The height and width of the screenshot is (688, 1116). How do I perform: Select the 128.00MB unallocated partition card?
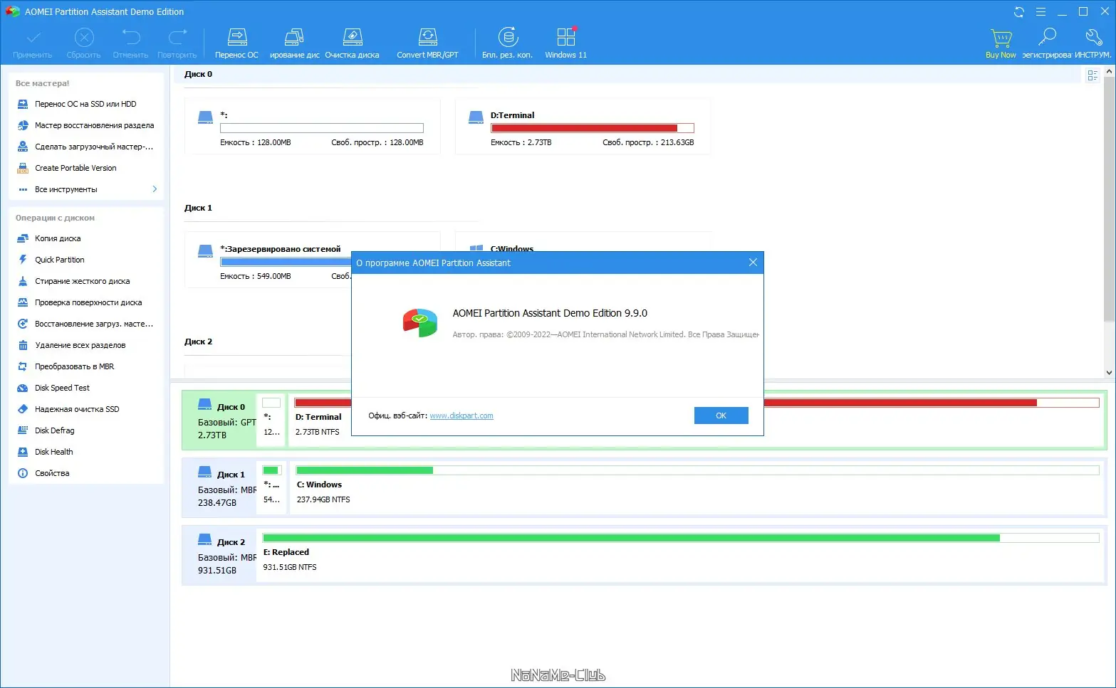click(312, 127)
